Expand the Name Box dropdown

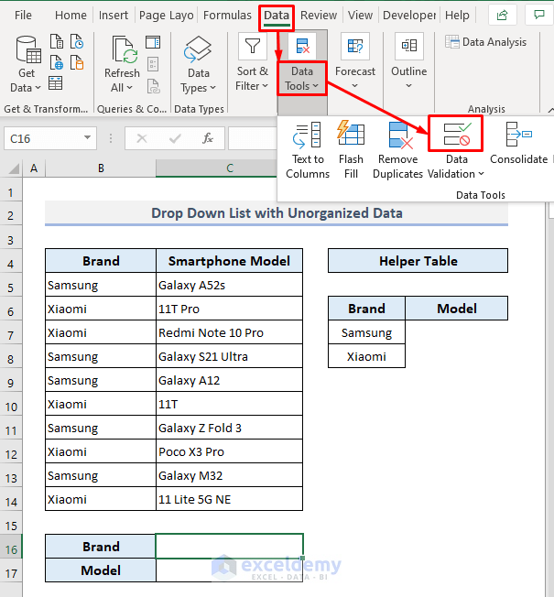(x=87, y=138)
